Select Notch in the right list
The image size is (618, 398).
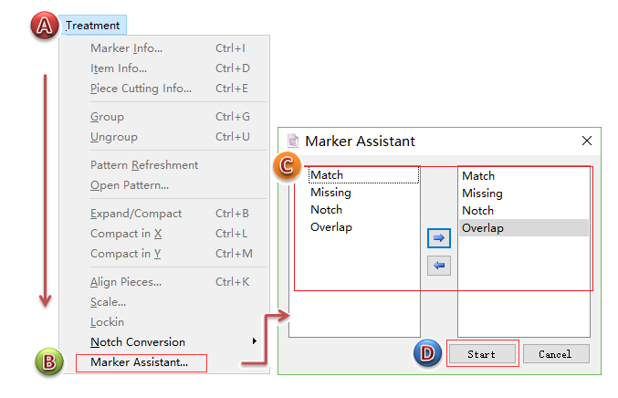pyautogui.click(x=477, y=211)
